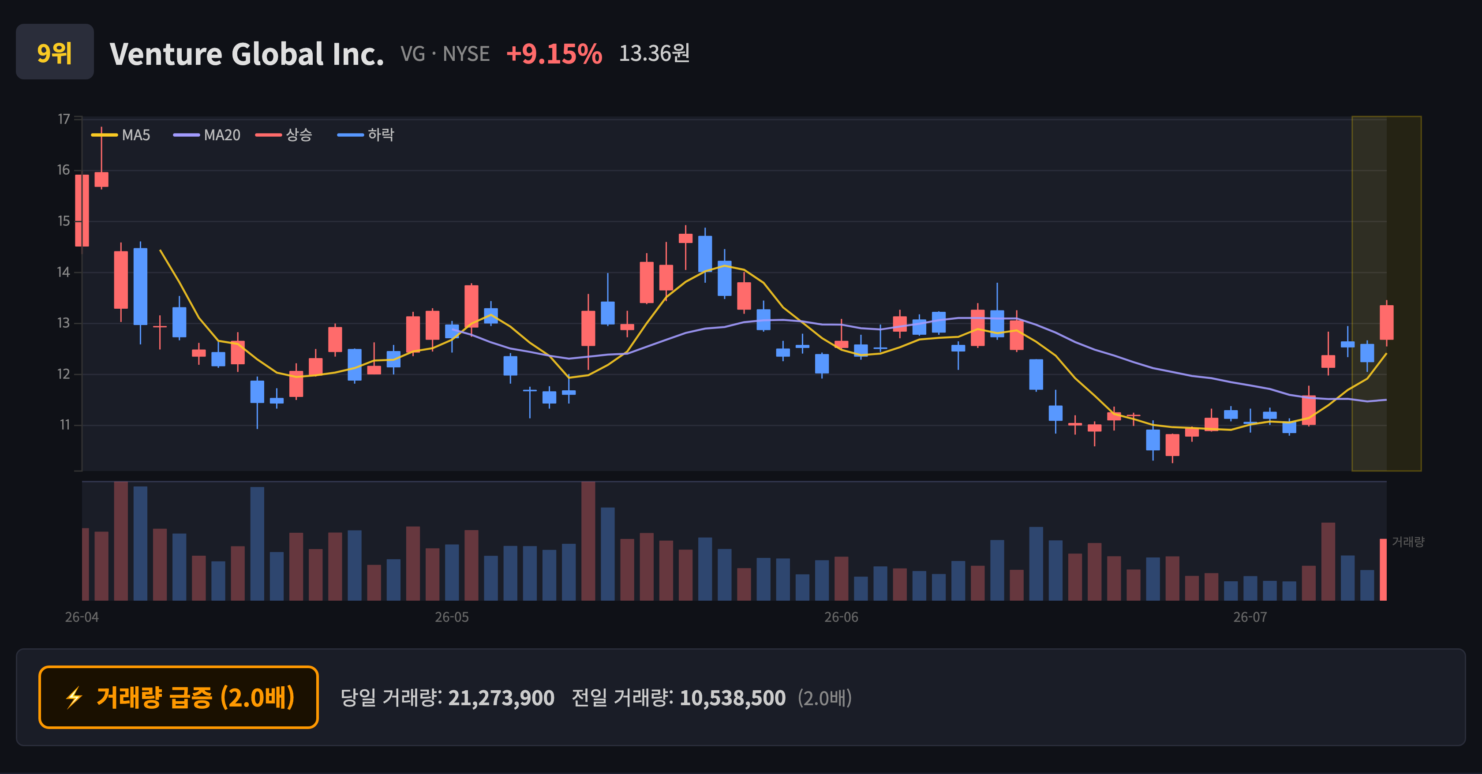Click the bright red latest volume bar
The height and width of the screenshot is (774, 1482).
click(1383, 569)
